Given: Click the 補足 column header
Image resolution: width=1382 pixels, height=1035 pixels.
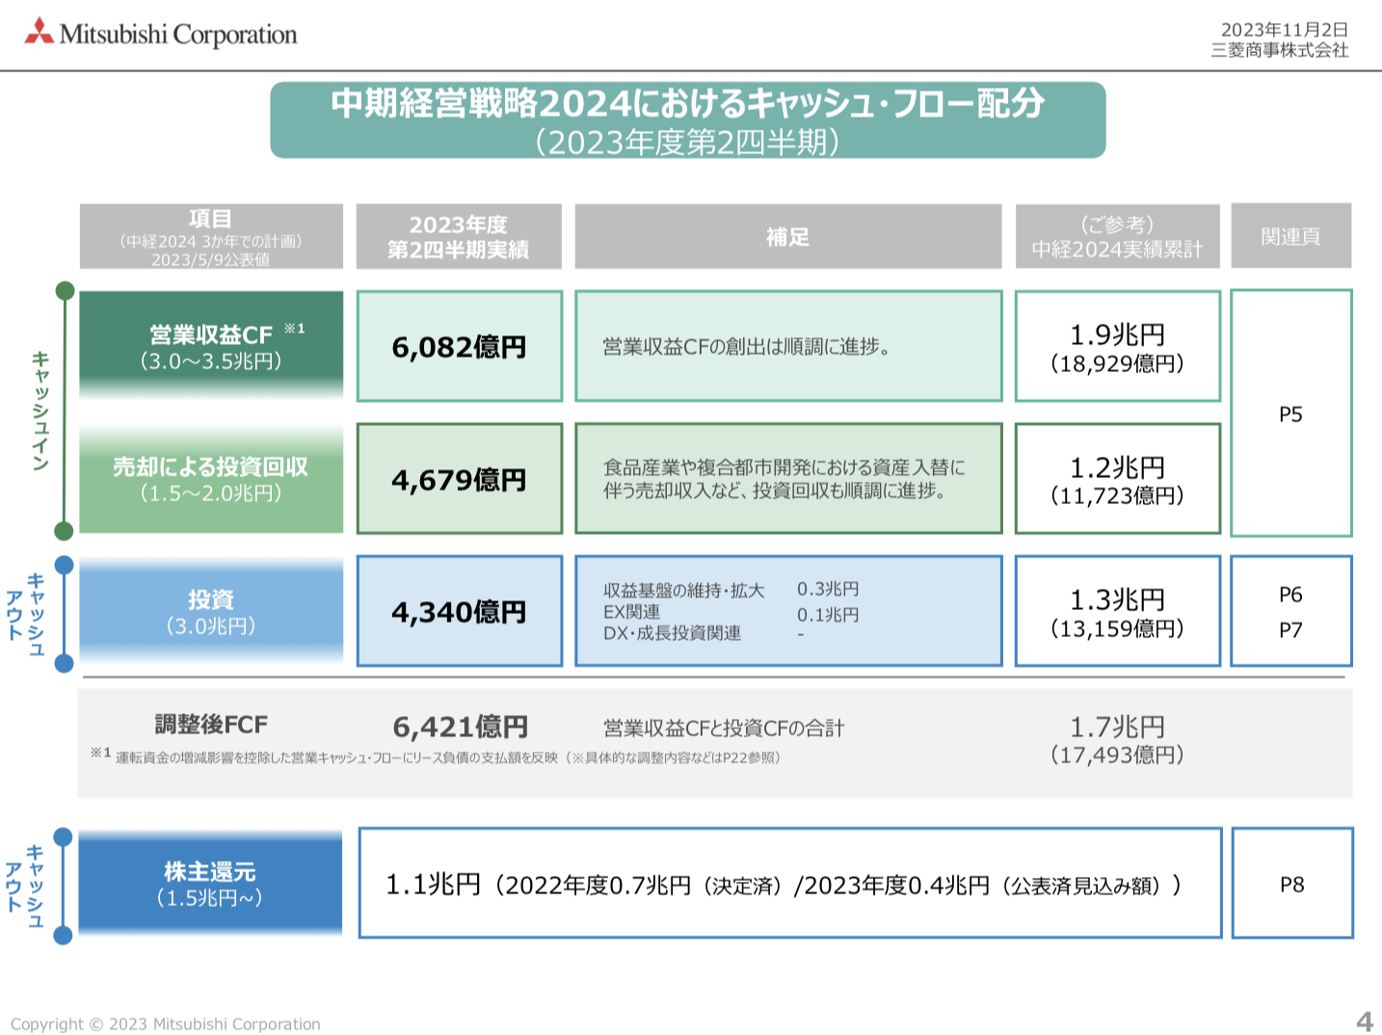Looking at the screenshot, I should tap(788, 236).
